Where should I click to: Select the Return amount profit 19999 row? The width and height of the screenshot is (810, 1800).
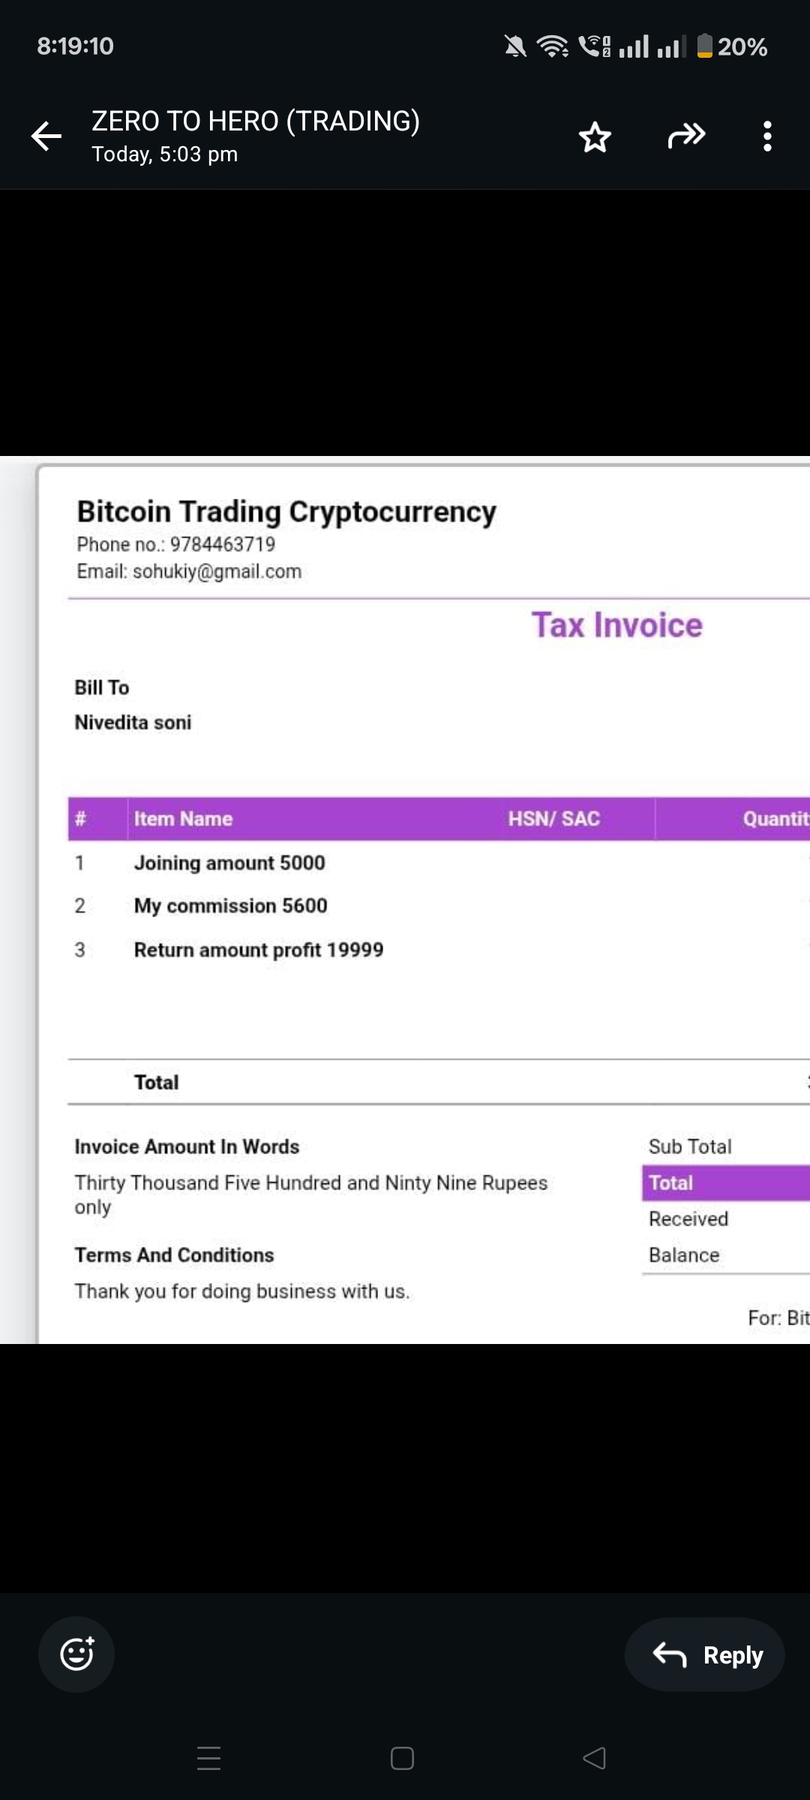pyautogui.click(x=259, y=949)
